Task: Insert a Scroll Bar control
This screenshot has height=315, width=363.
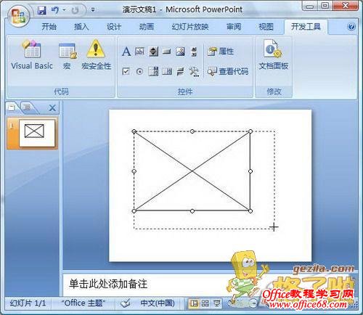Action: (194, 52)
